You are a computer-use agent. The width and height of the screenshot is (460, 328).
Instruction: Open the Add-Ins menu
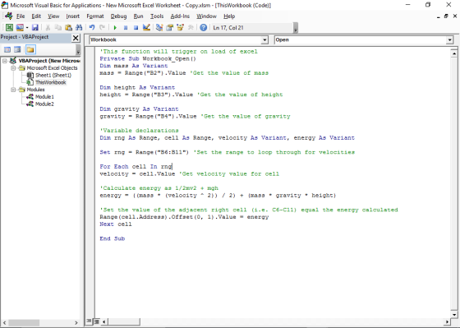coord(180,16)
